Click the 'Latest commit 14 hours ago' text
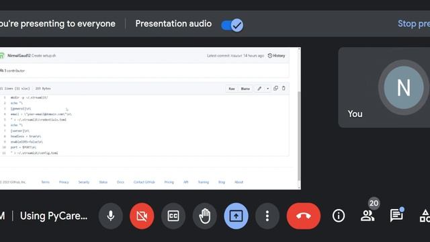 pos(235,56)
